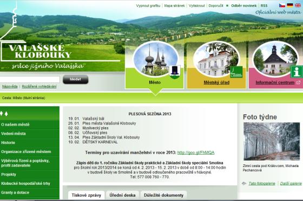Switch to the German language flag
The height and width of the screenshot is (201, 303).
click(290, 5)
